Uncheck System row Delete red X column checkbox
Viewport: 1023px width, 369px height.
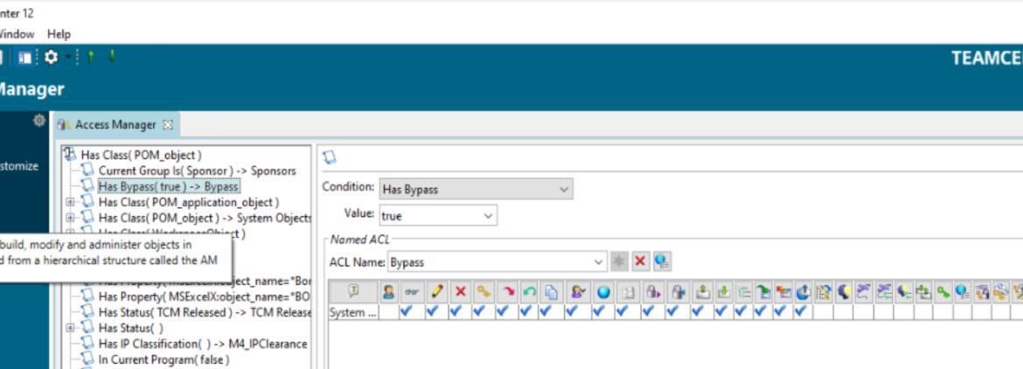point(456,312)
